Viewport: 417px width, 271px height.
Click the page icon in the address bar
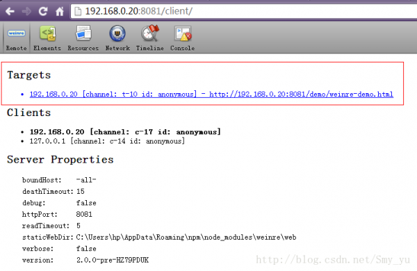78,11
